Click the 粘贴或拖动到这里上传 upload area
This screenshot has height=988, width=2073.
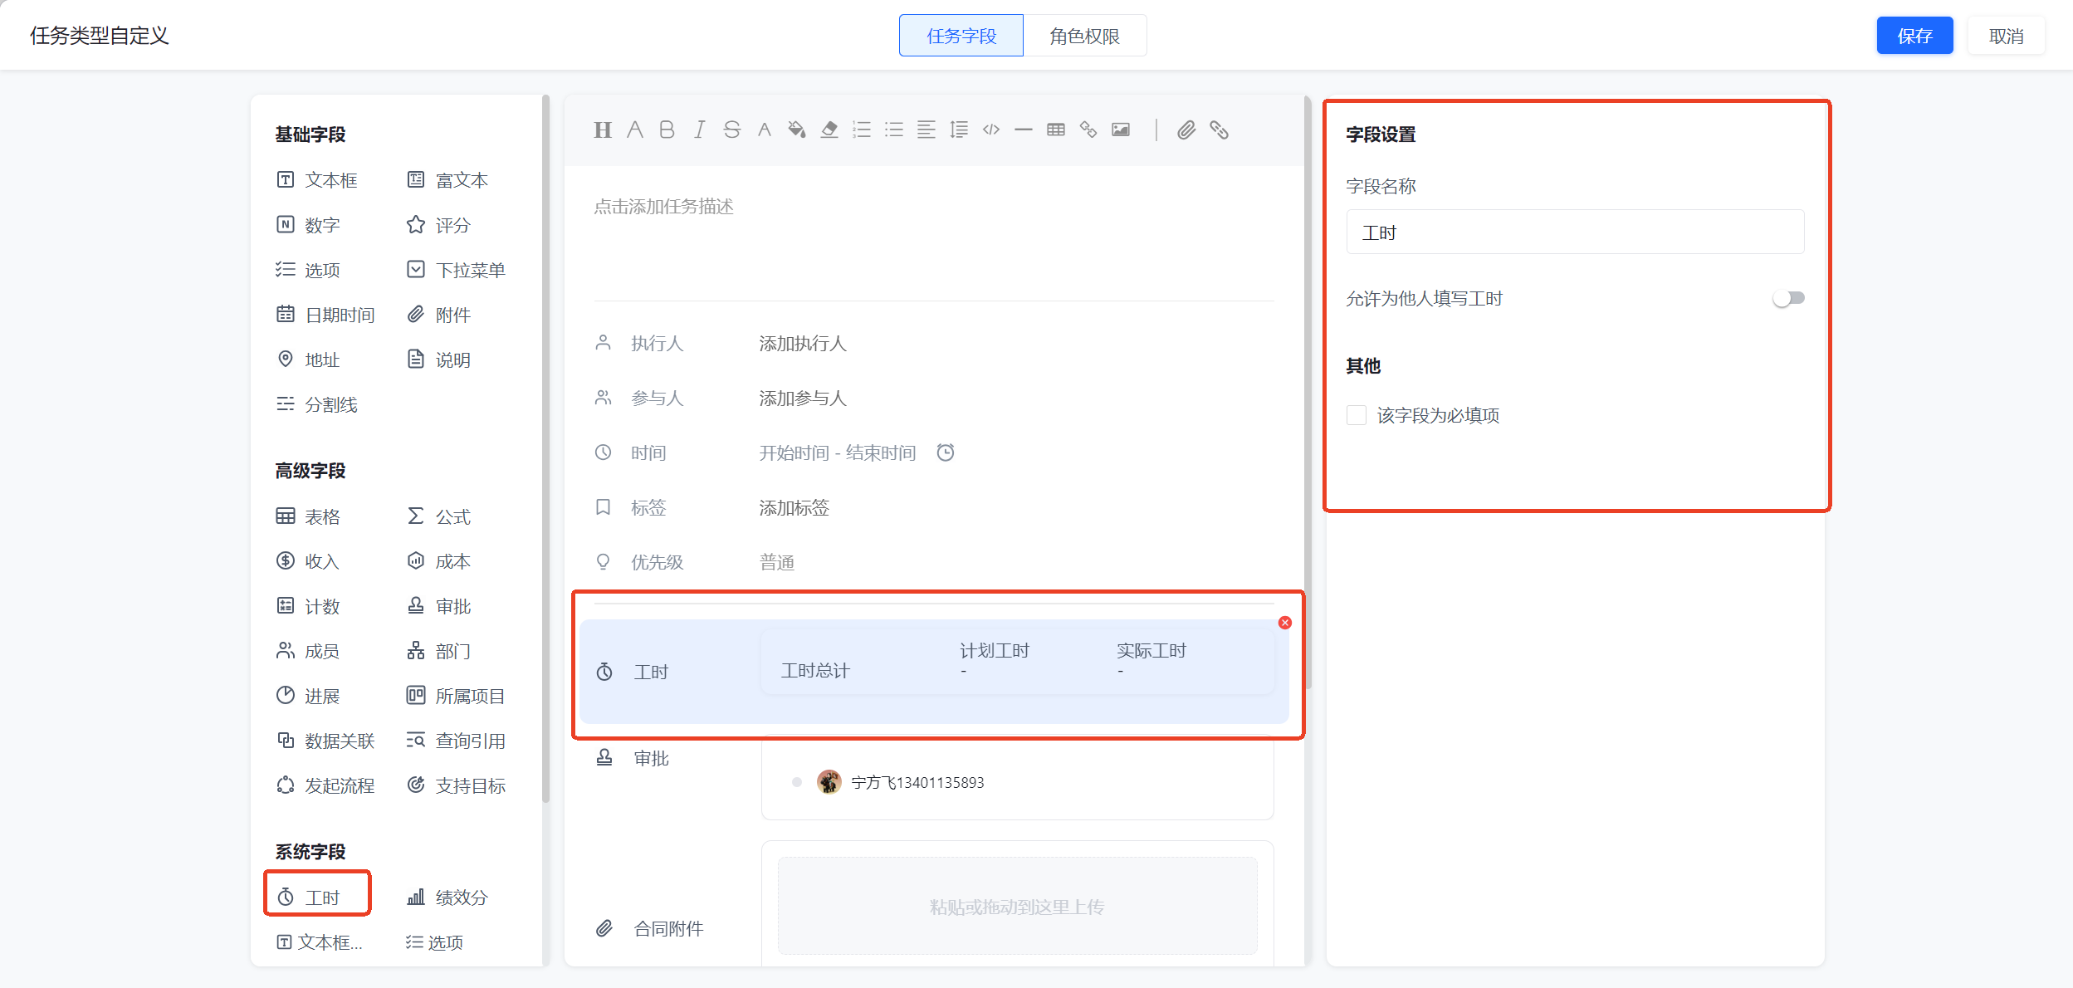1017,906
